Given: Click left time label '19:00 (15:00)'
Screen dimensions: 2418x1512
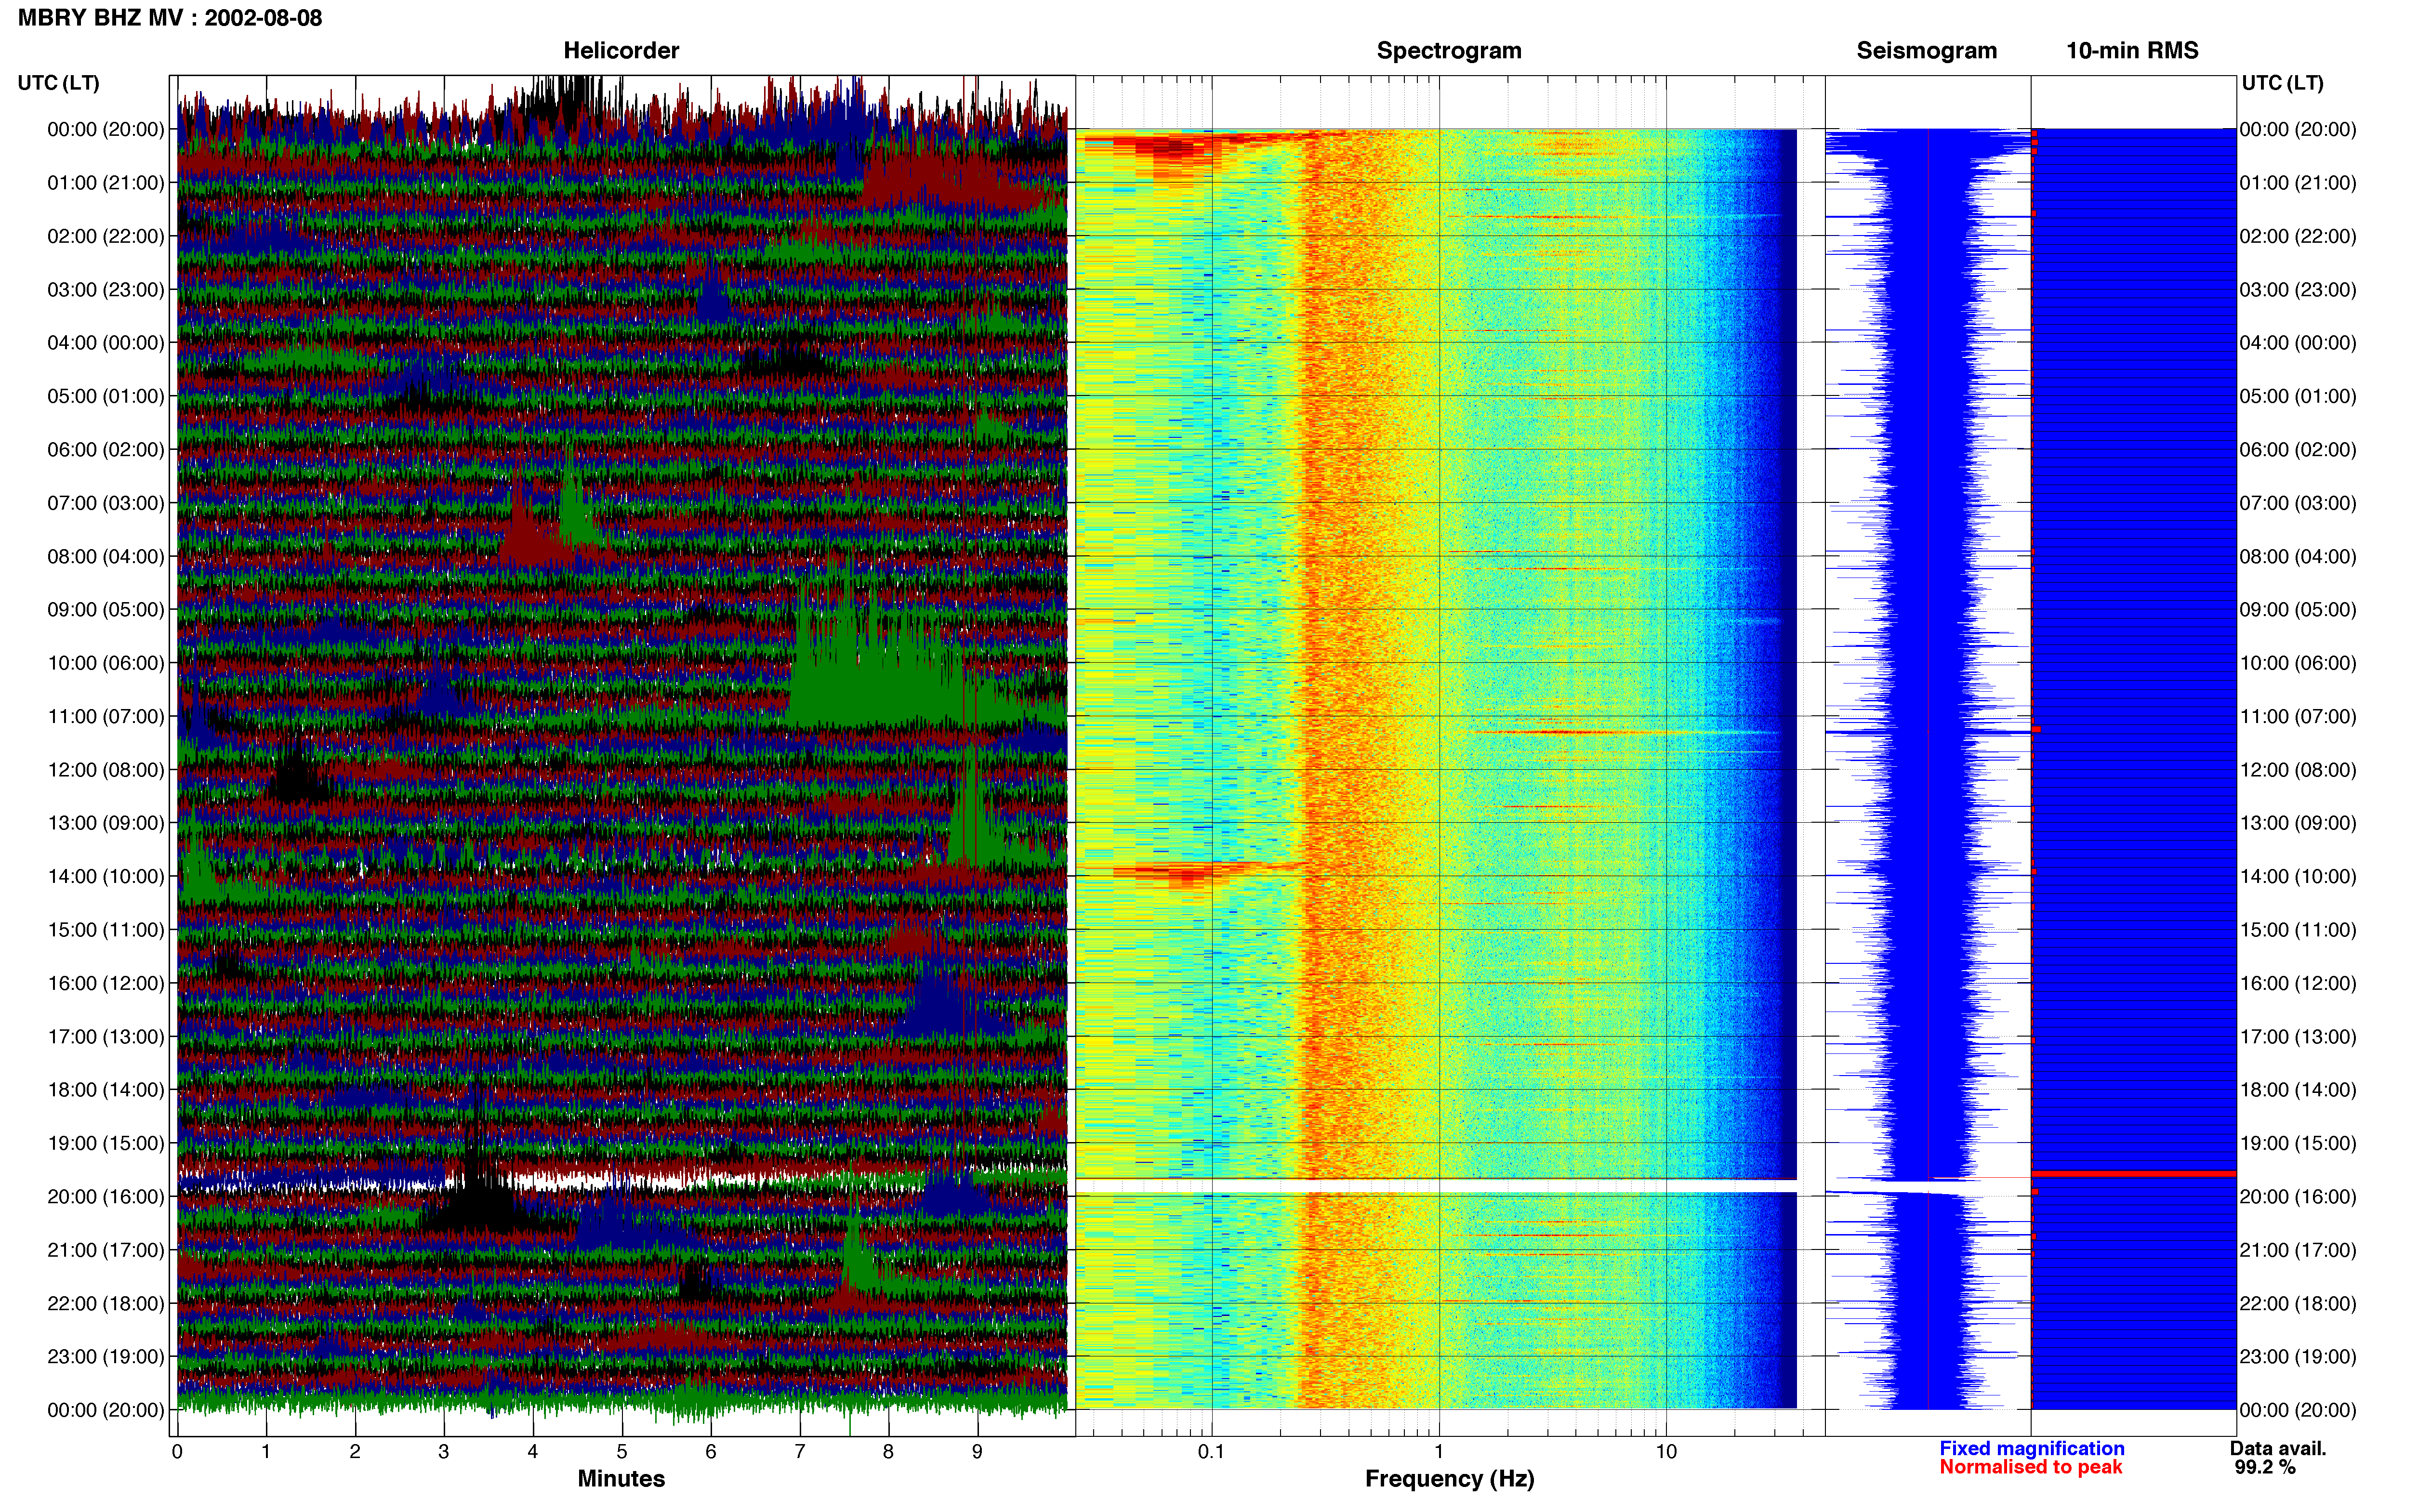Looking at the screenshot, I should pos(106,1143).
